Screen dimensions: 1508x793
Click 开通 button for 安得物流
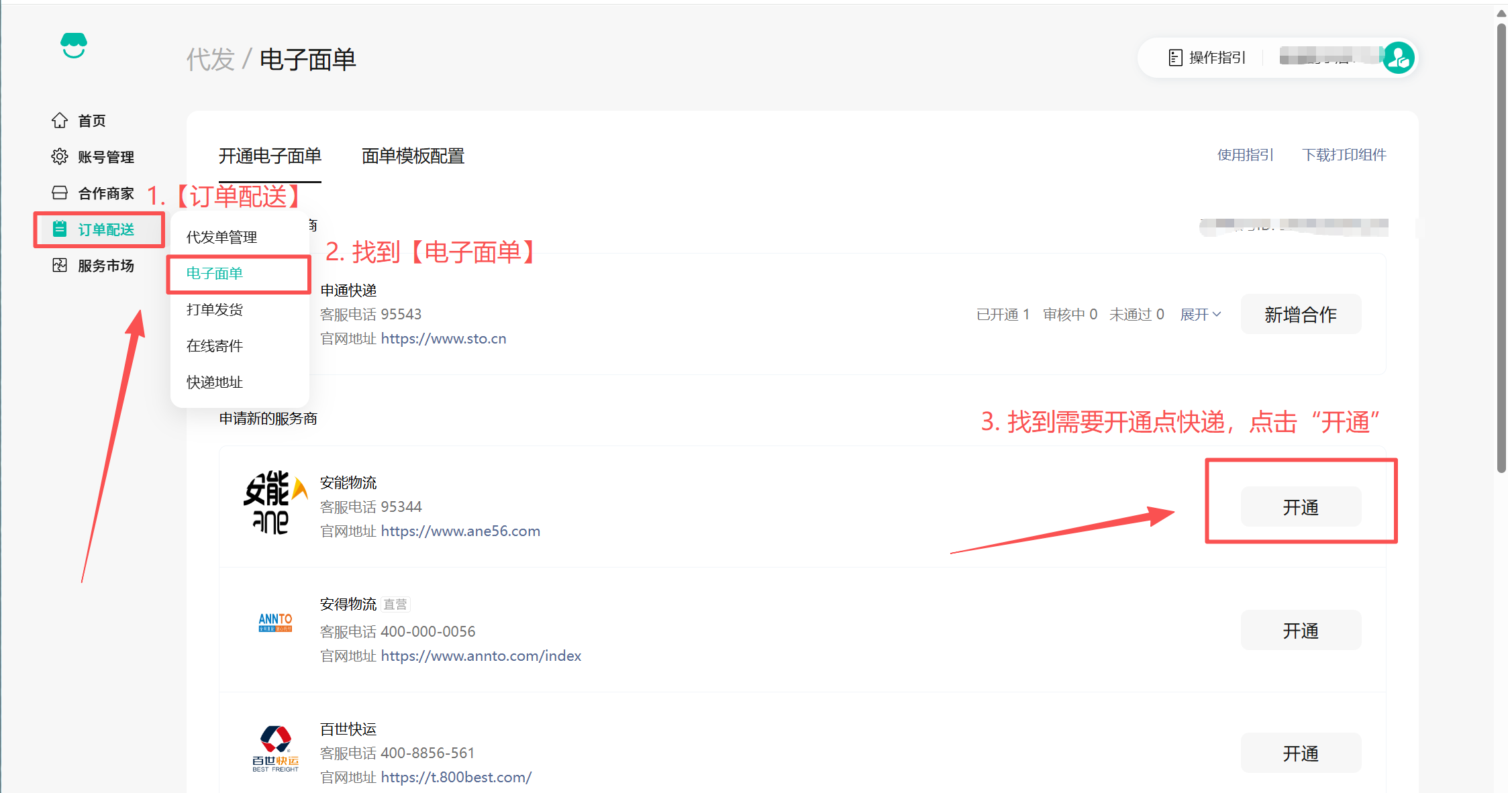[1300, 630]
